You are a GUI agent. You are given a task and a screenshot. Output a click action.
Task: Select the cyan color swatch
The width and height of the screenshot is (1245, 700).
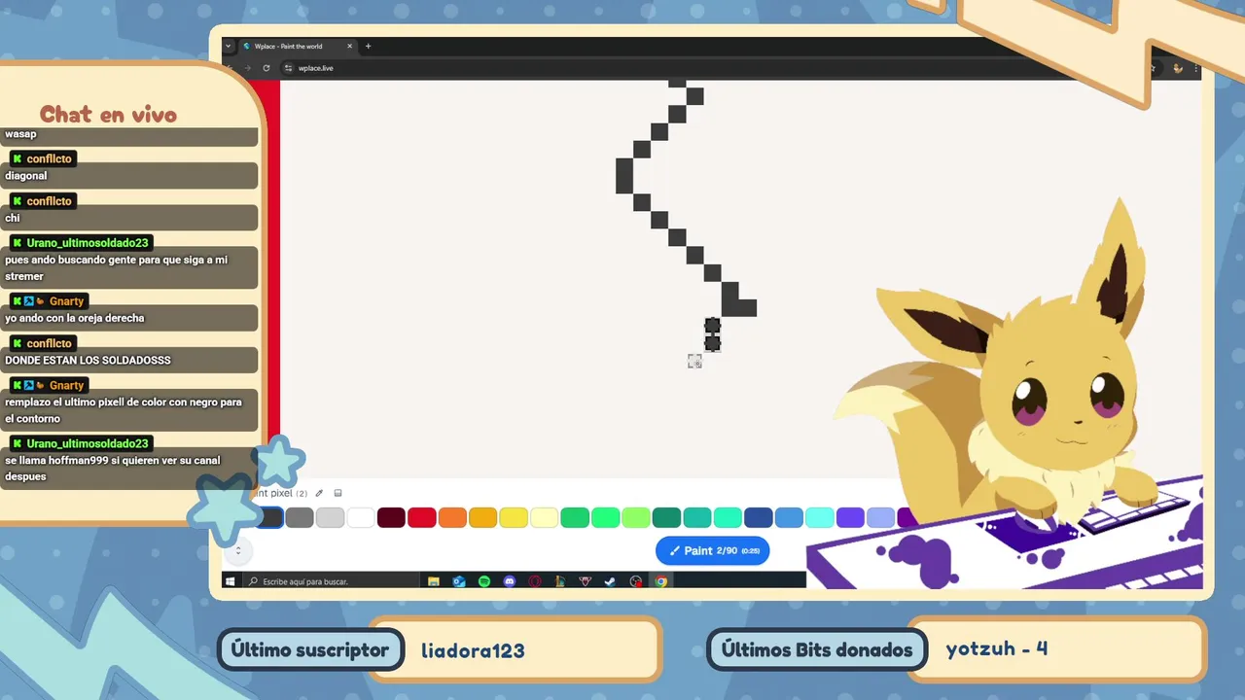point(819,517)
